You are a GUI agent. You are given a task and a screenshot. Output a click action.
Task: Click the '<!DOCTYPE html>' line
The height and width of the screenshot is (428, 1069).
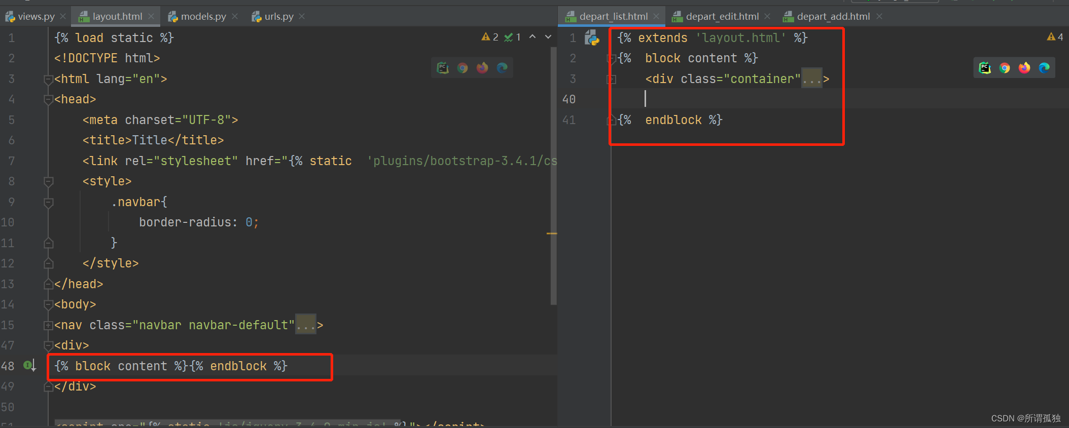107,58
